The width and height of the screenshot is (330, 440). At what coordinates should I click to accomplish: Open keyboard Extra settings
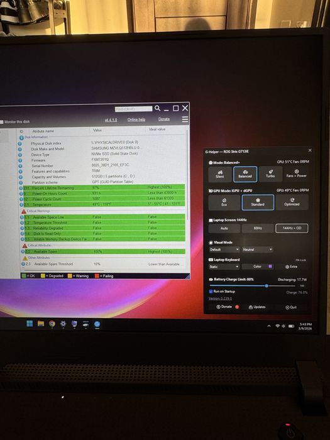point(291,267)
